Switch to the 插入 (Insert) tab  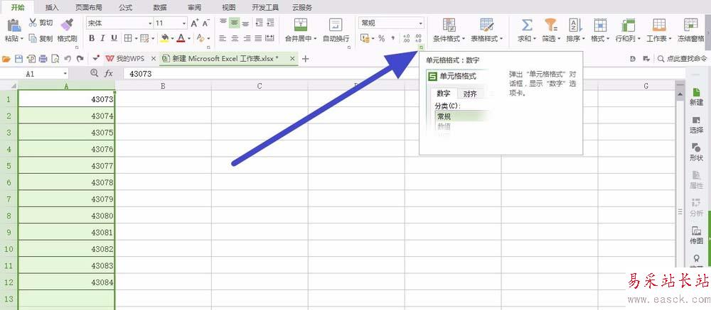click(x=52, y=7)
